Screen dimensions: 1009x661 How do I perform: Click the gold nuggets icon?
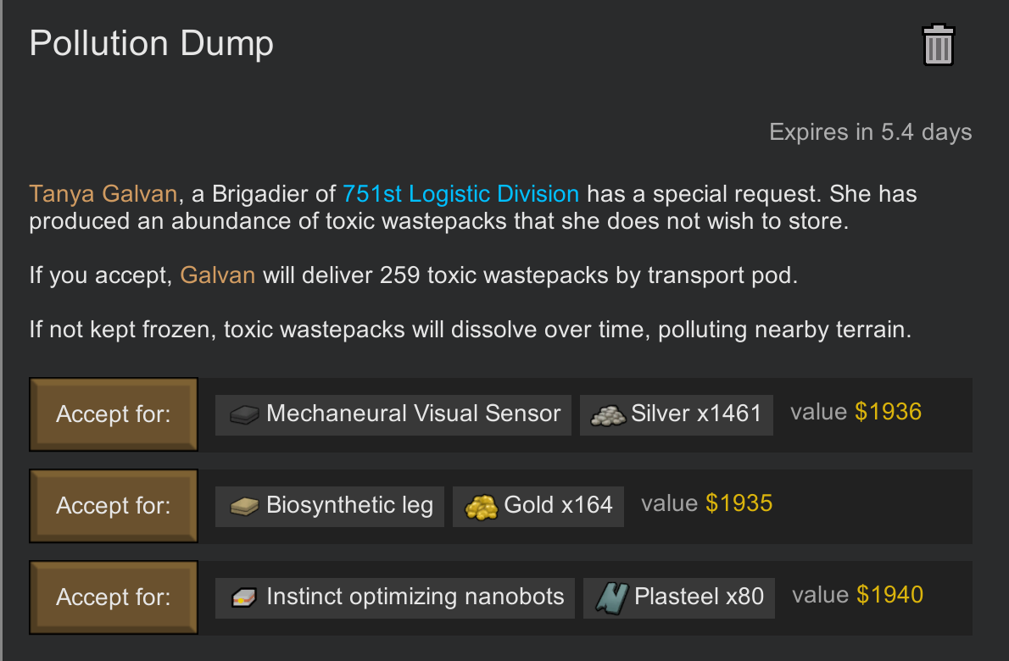click(x=482, y=508)
